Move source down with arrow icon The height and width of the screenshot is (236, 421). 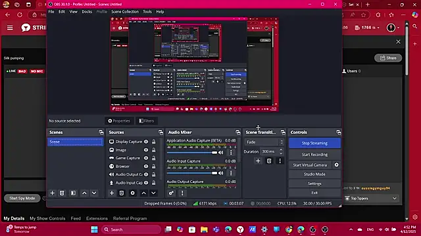point(153,193)
